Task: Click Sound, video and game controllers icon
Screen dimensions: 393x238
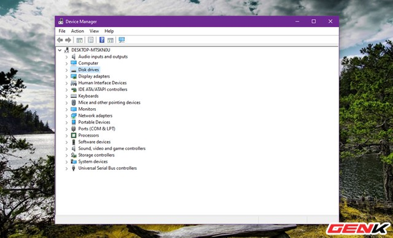Action: 73,149
